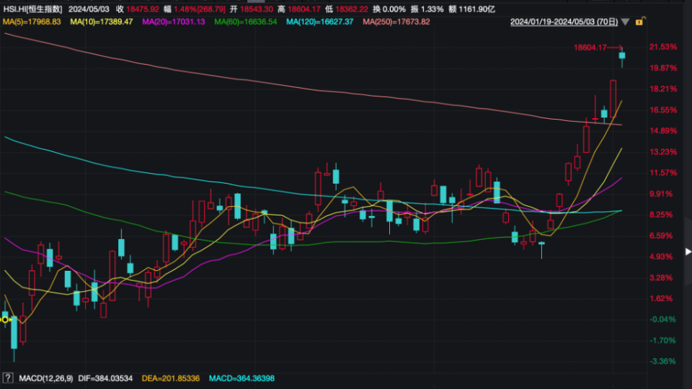Click the MACD(12,26,9) indicator title
This screenshot has width=692, height=389.
[46, 378]
